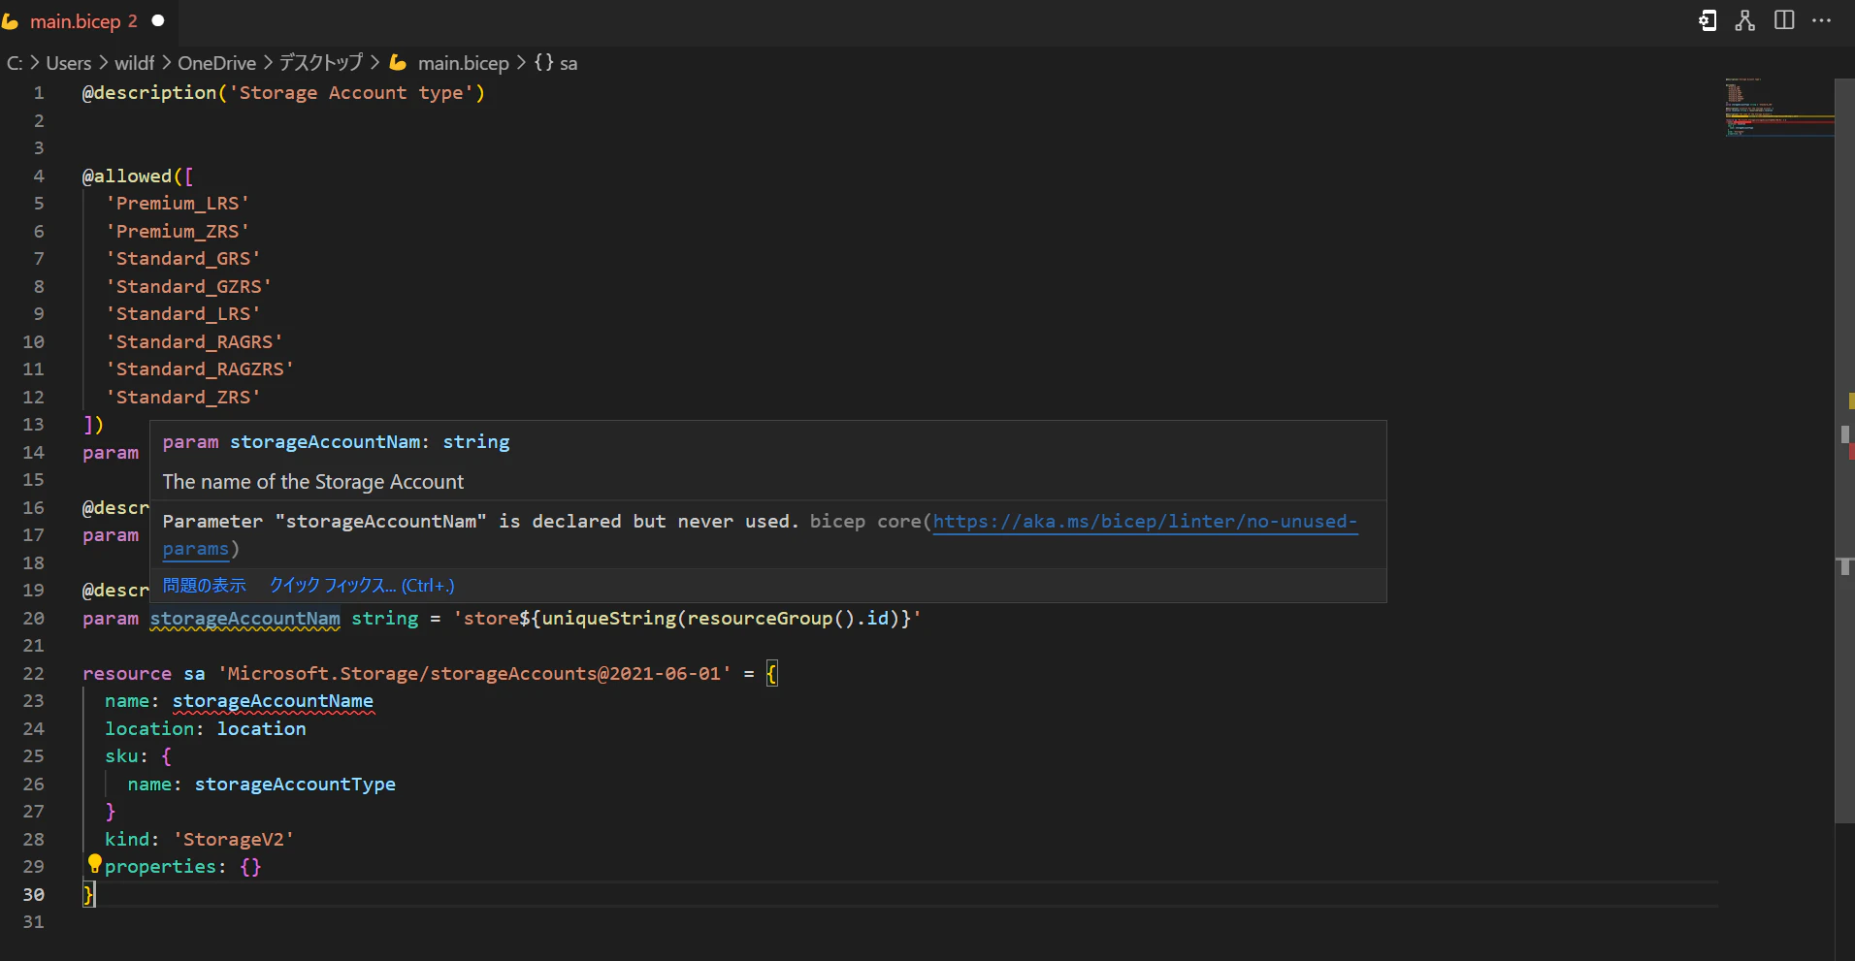Open the main.bicep breadcrumb file list
The height and width of the screenshot is (961, 1855).
click(x=463, y=63)
